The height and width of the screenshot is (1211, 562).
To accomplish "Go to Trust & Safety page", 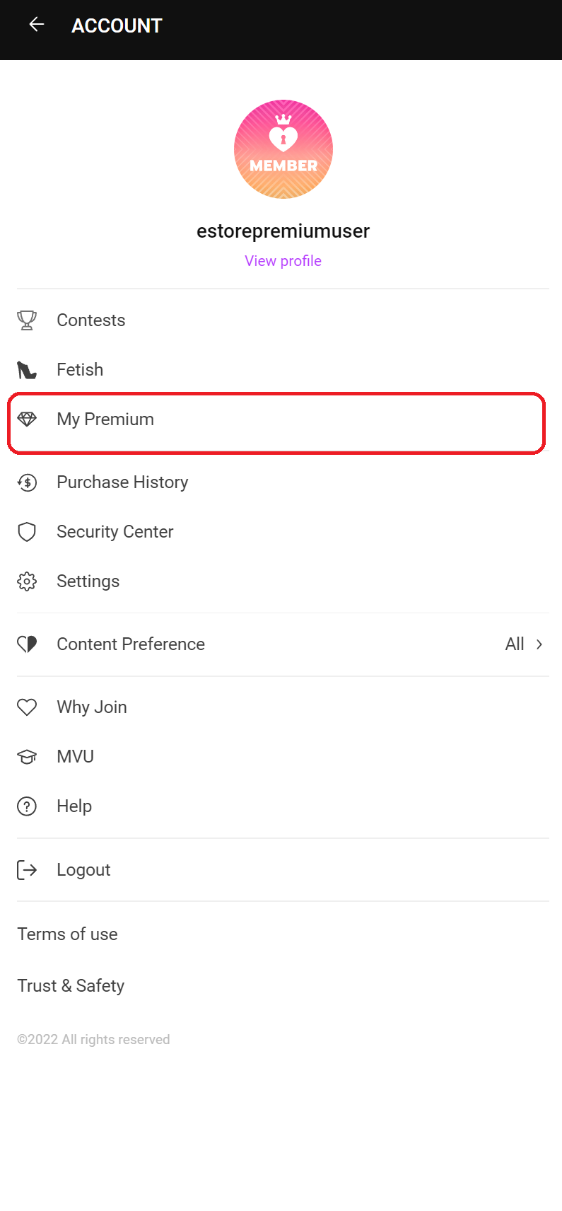I will click(x=71, y=986).
